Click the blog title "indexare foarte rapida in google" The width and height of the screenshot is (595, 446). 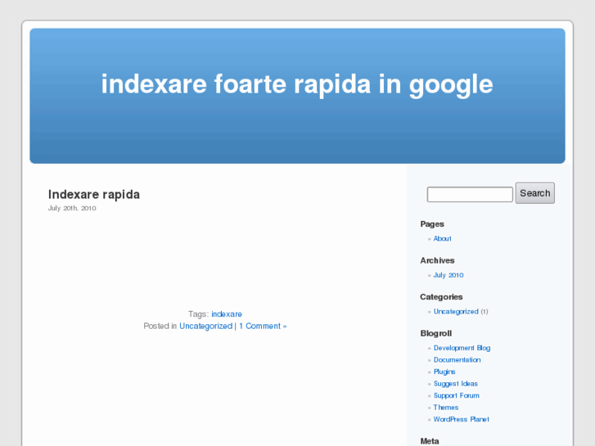coord(297,84)
